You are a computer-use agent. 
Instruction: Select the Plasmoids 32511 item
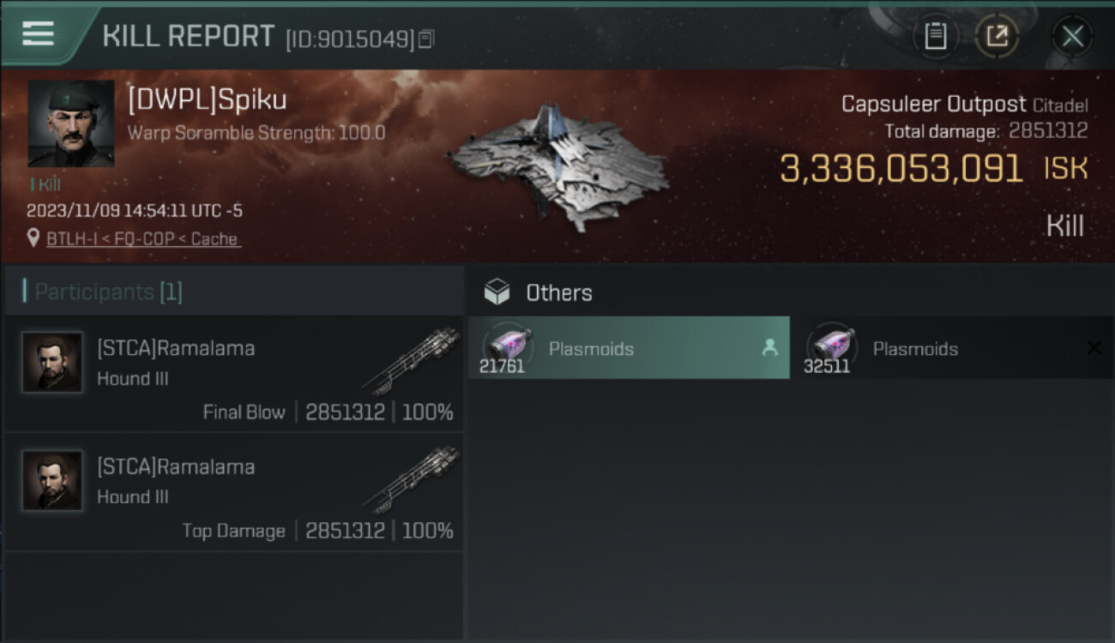coord(953,348)
